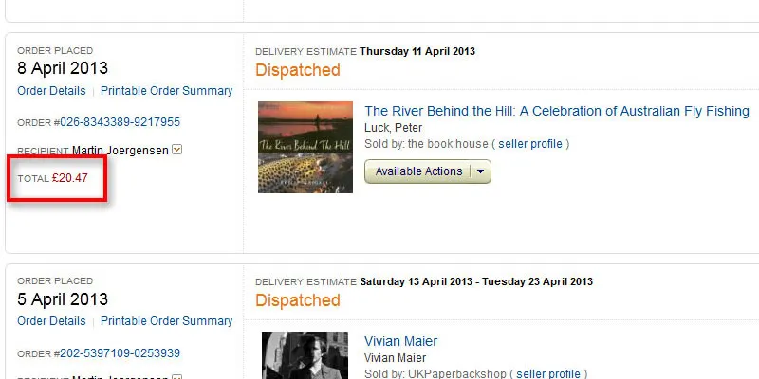Click Dispatched status of the 5 April order
Image resolution: width=759 pixels, height=379 pixels.
[x=297, y=300]
